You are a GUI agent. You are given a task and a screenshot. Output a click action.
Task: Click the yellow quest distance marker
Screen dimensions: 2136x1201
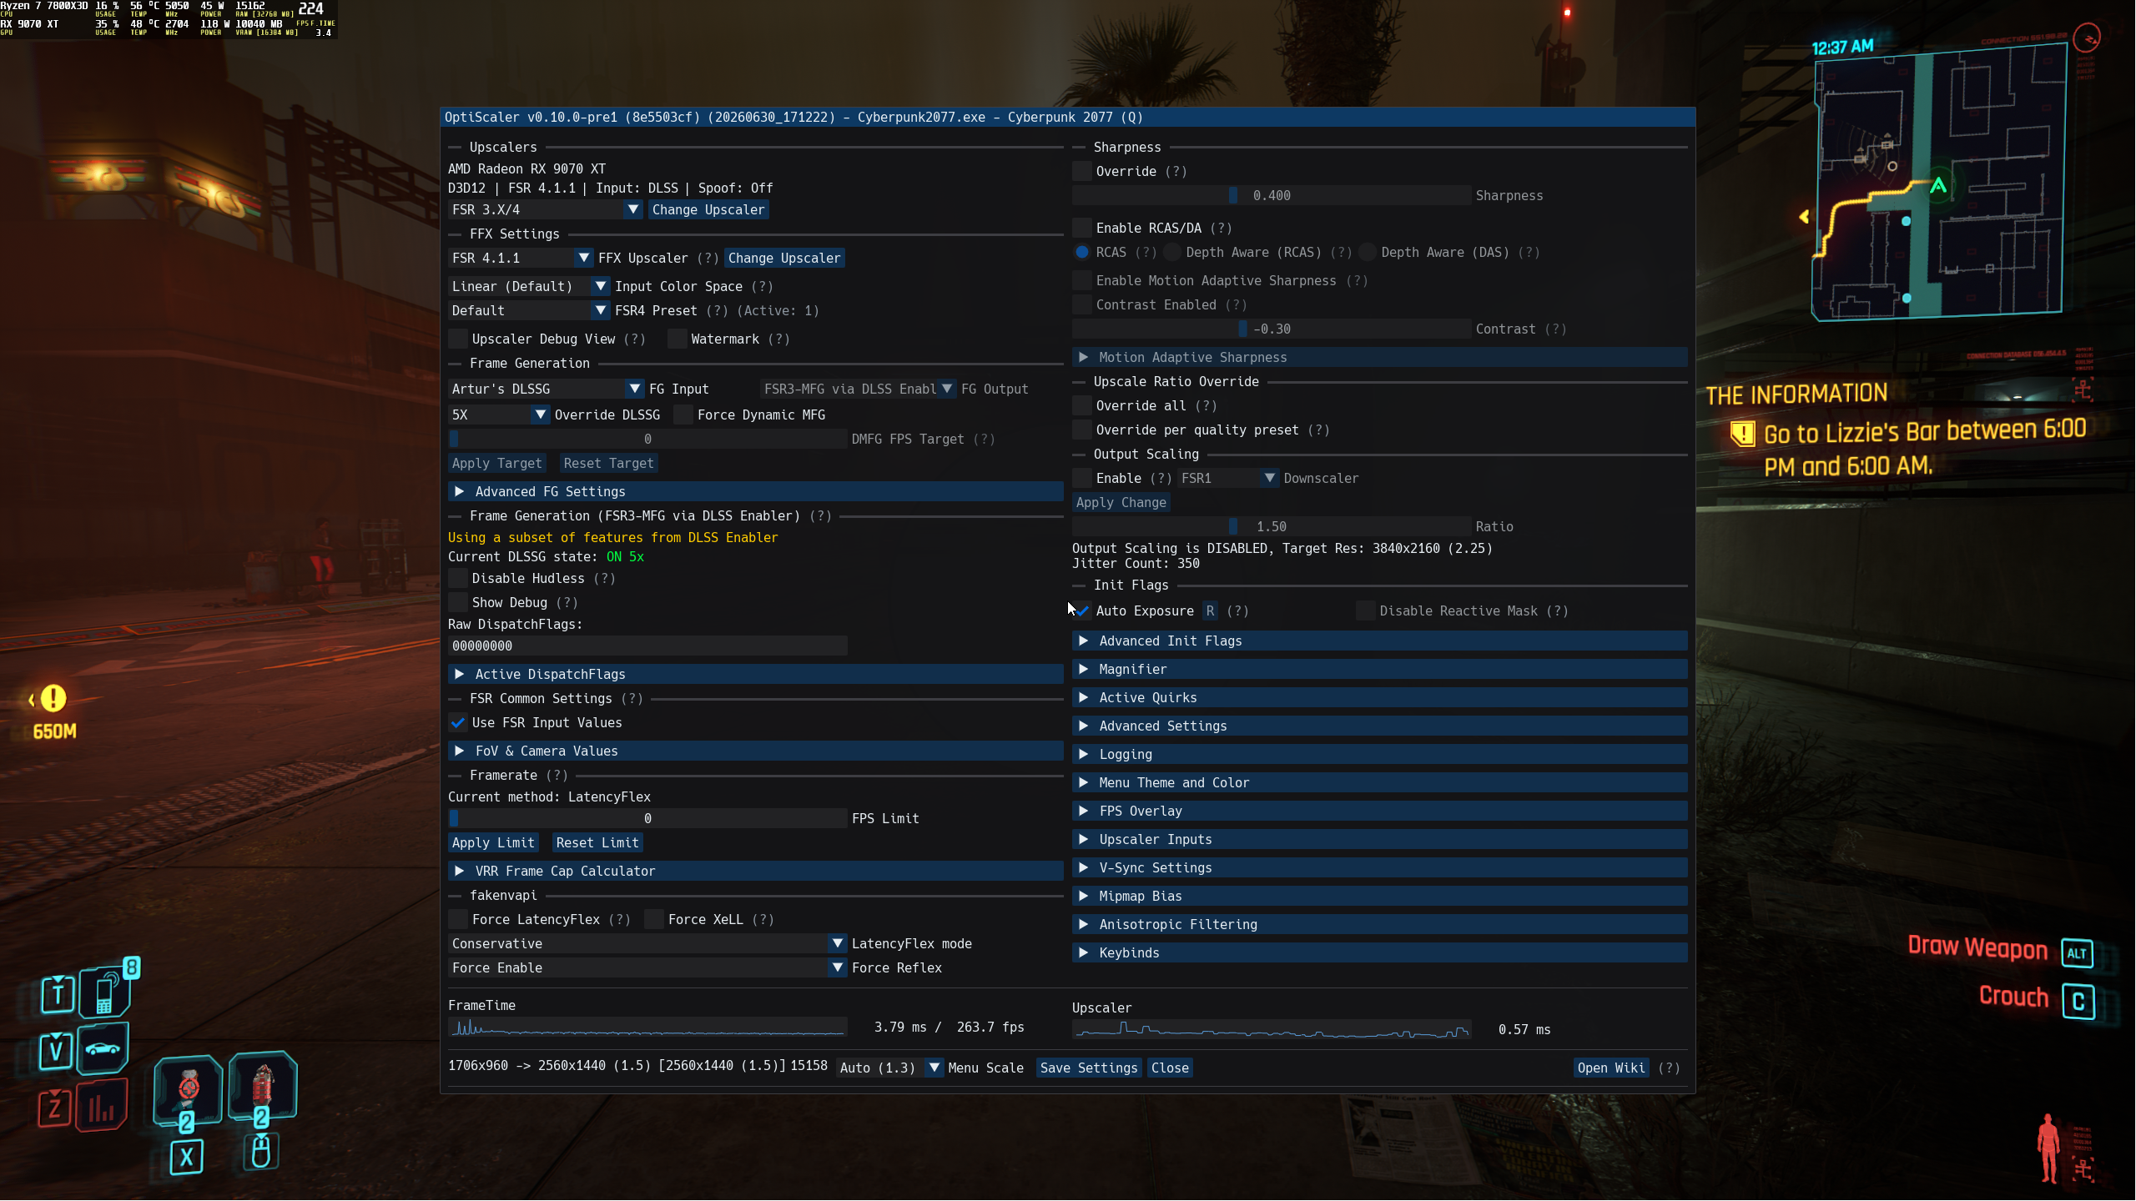tap(54, 713)
